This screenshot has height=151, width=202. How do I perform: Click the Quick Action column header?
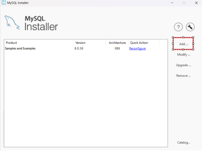(144, 43)
